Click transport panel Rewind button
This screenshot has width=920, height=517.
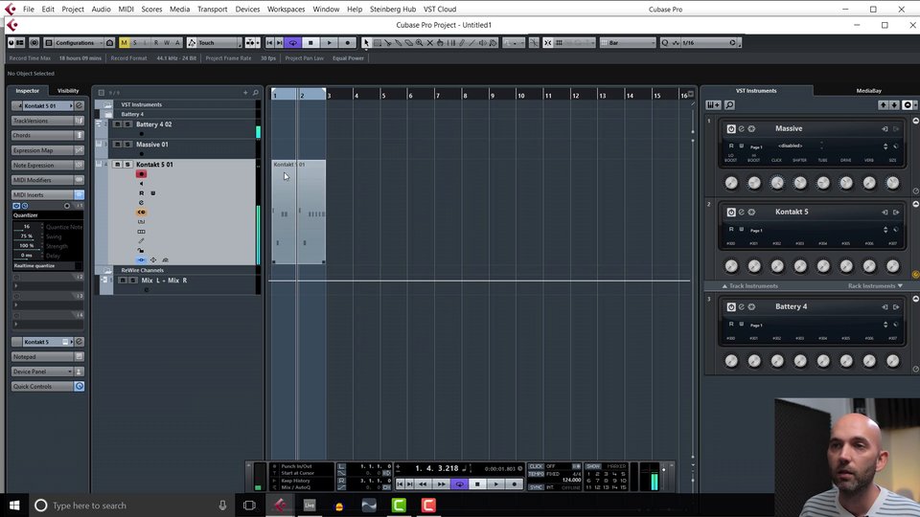(423, 484)
